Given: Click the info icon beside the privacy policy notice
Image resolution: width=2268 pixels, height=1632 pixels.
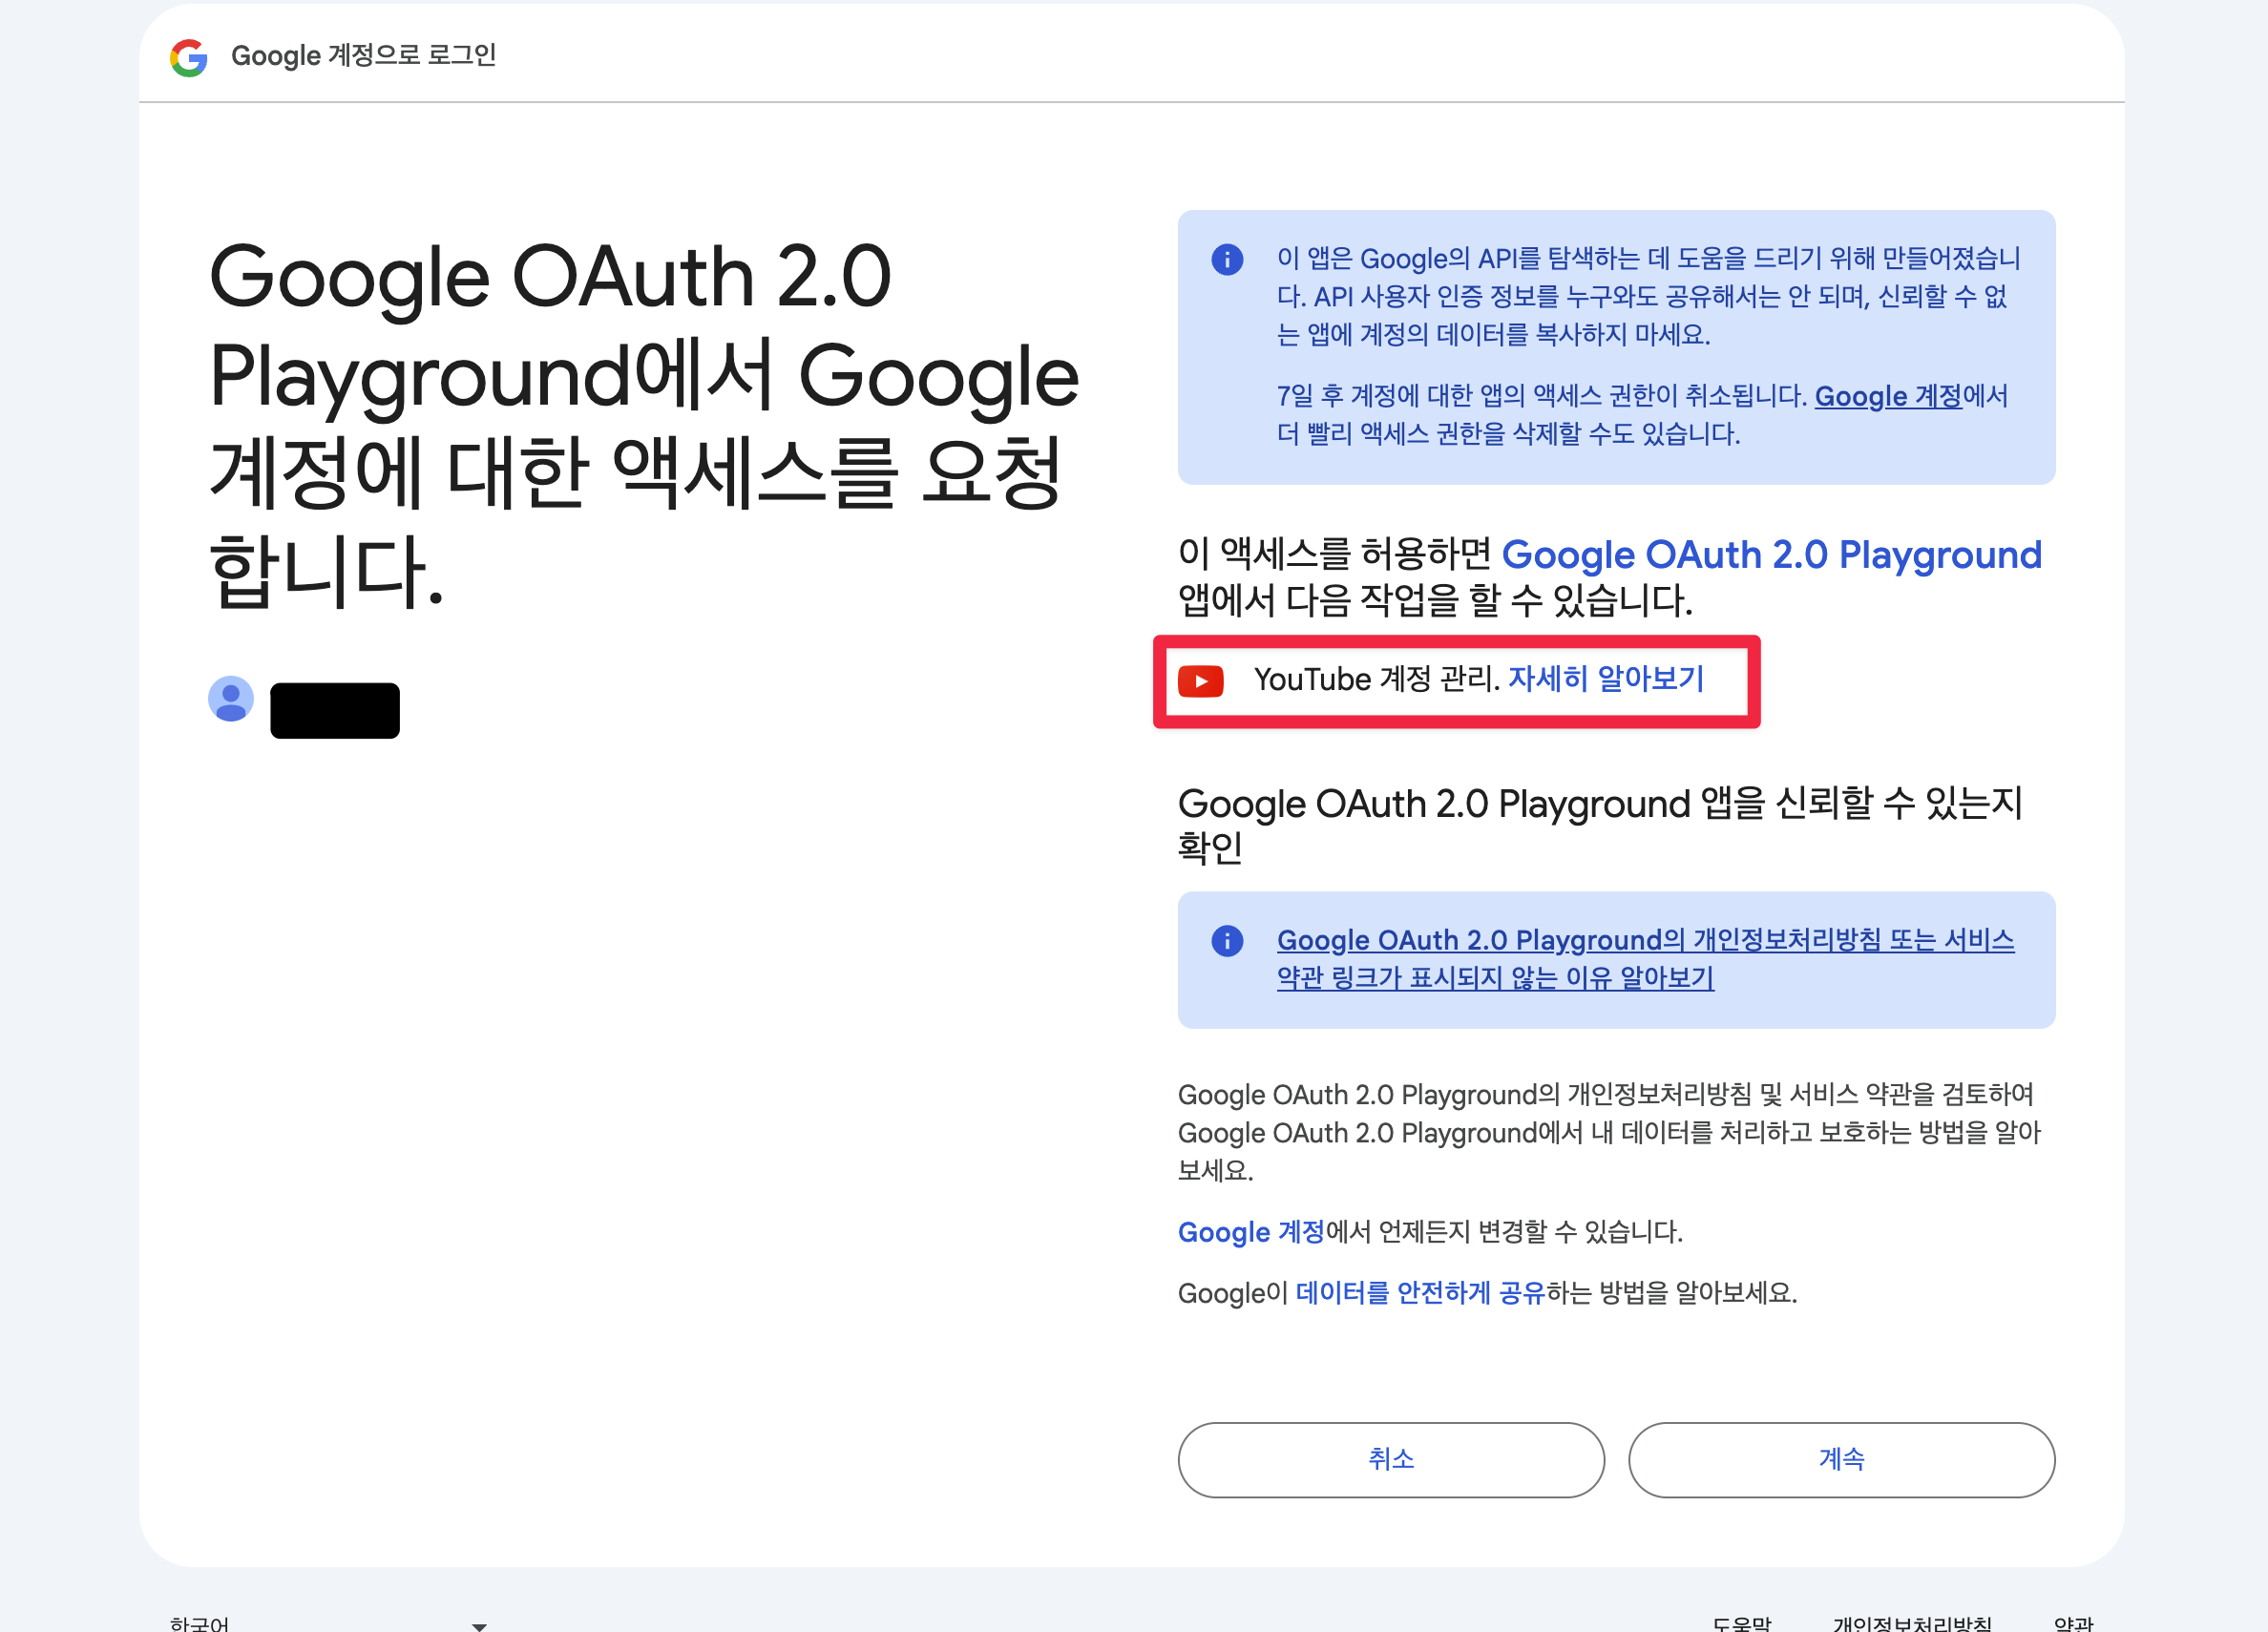Looking at the screenshot, I should pos(1227,940).
